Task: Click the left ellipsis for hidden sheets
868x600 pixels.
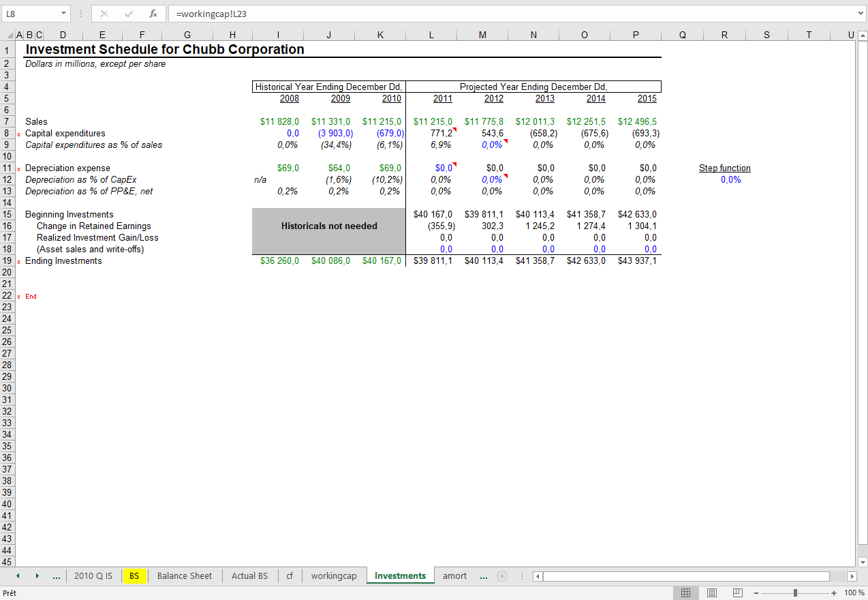Action: coord(56,576)
